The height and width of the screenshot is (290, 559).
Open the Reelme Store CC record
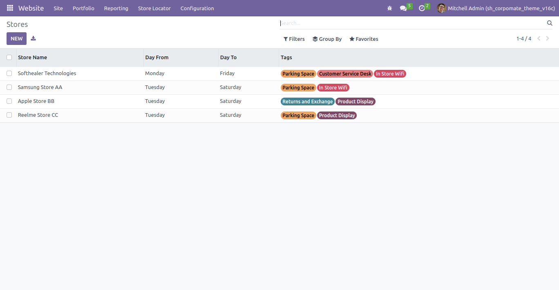[x=38, y=115]
